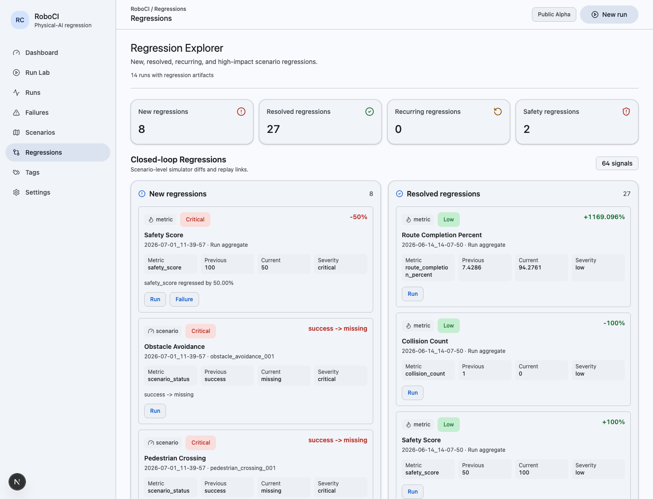Click the play icon in New run
This screenshot has width=653, height=499.
click(595, 15)
